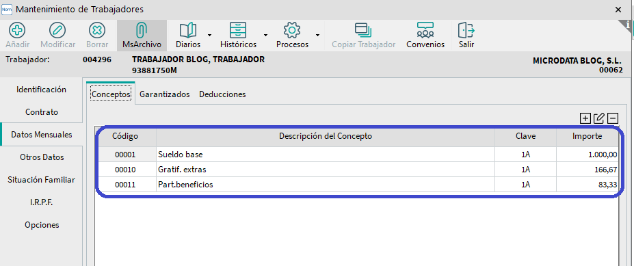
Task: Expand the Diarios dropdown arrow
Action: tap(209, 35)
